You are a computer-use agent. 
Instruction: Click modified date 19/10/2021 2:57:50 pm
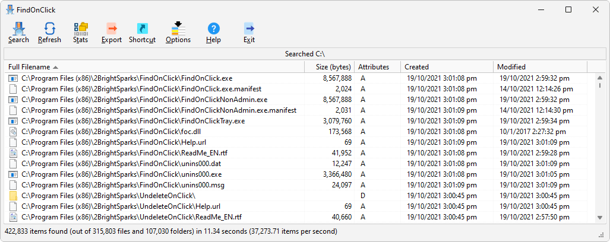535,216
